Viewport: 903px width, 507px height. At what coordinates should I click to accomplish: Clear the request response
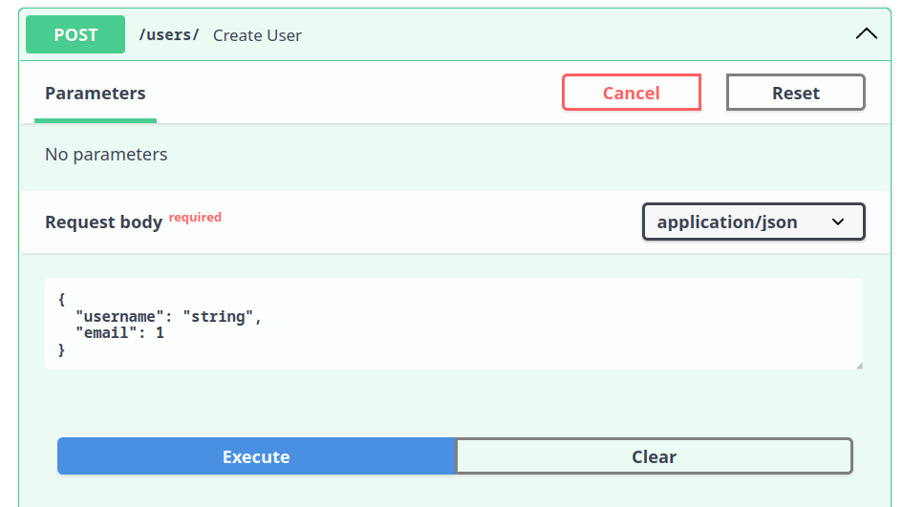[654, 456]
